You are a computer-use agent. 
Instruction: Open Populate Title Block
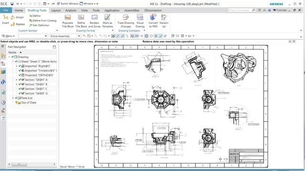(x=68, y=21)
